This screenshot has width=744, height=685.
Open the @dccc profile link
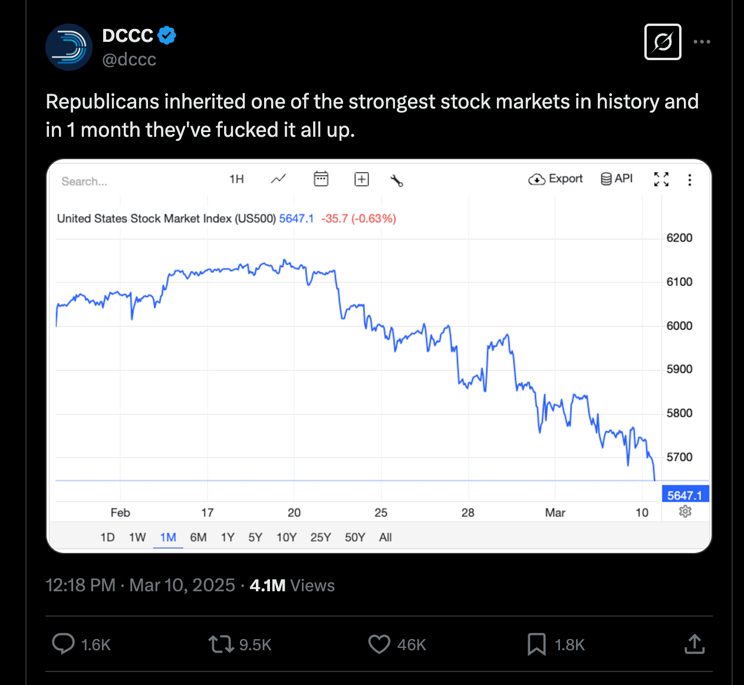click(x=129, y=59)
